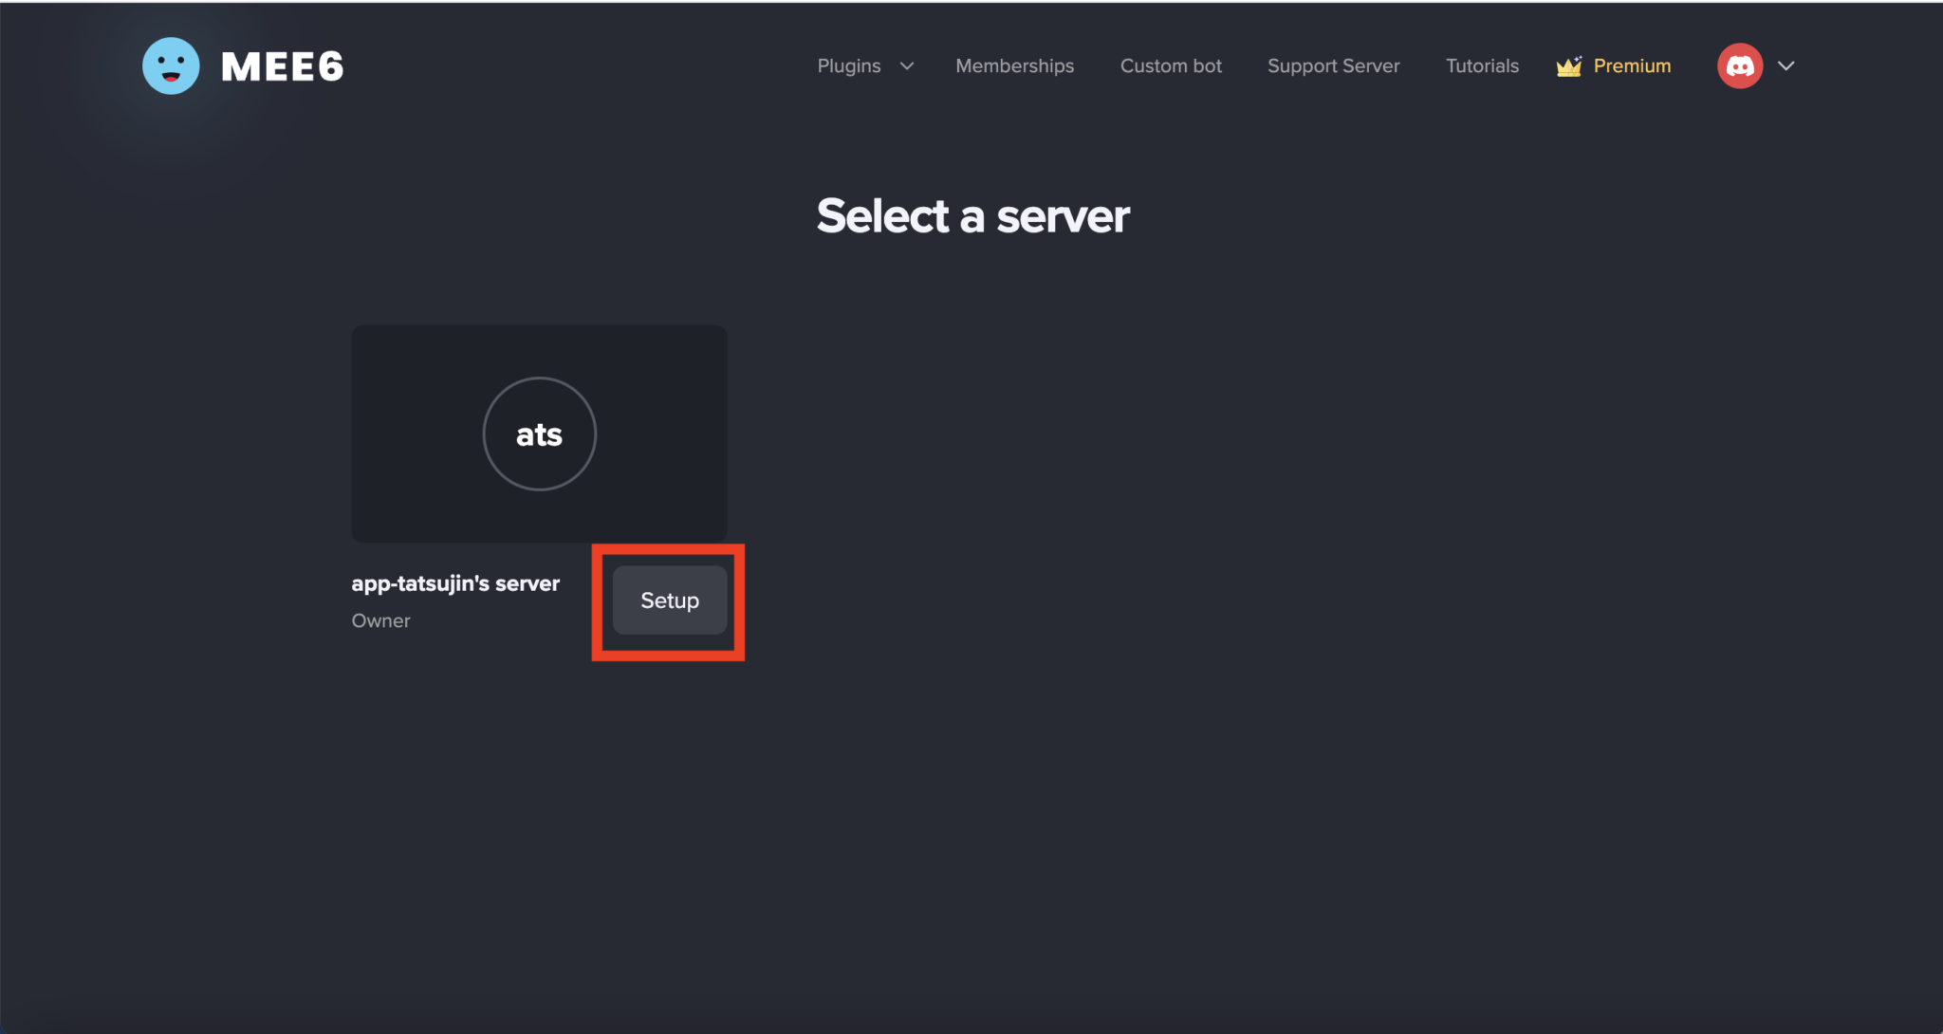Screen dimensions: 1943x1034
Task: Open the Support Server page
Action: click(x=1333, y=65)
